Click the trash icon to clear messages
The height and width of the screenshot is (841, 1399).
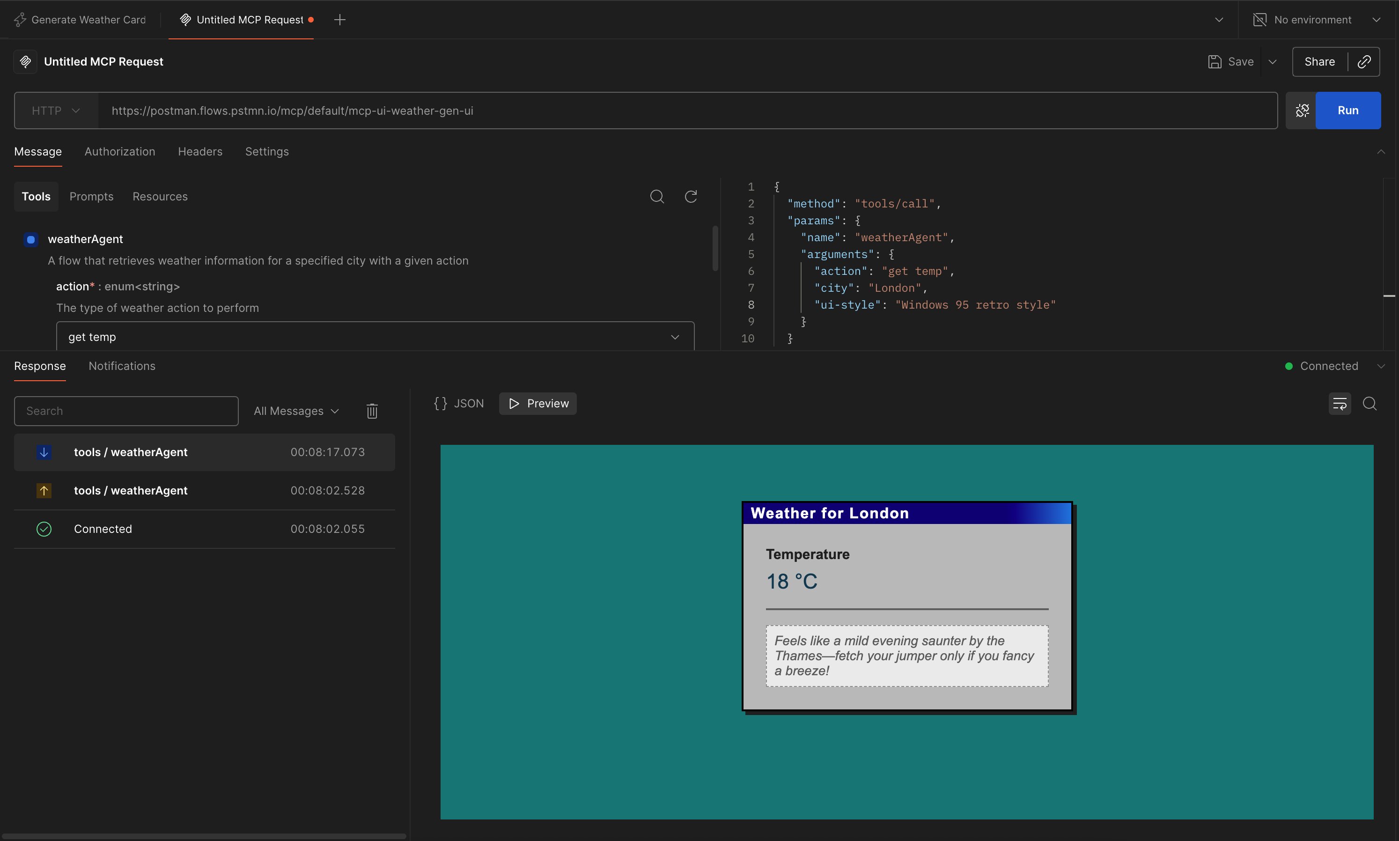tap(372, 411)
